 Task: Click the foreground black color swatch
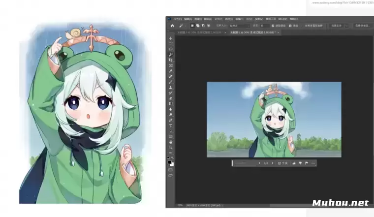click(170, 162)
